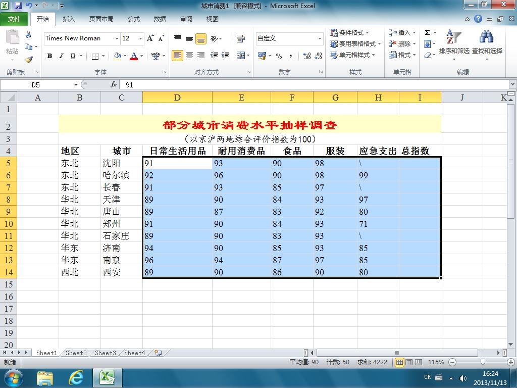Screen dimensions: 517x388
Task: Click the Windows Start orb
Action: click(x=13, y=378)
